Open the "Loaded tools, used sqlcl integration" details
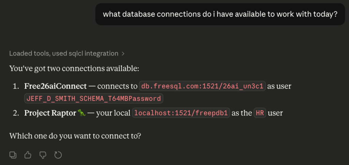Viewport: 349px width, 165px height. click(x=64, y=53)
